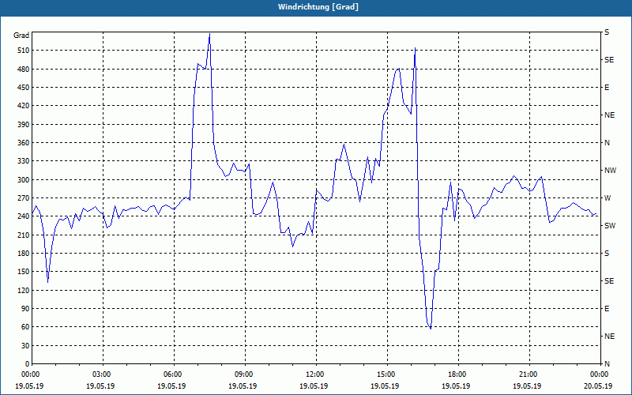
Task: Click the 20.05.19 date label
Action: tap(598, 386)
